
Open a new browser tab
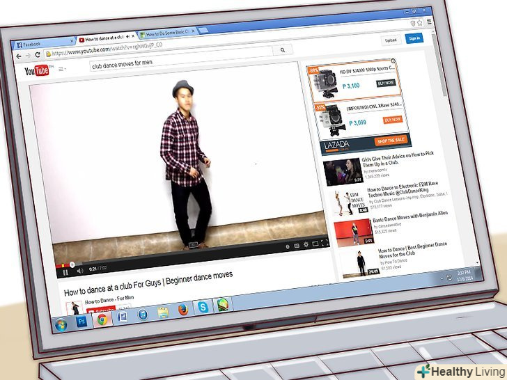(x=203, y=30)
